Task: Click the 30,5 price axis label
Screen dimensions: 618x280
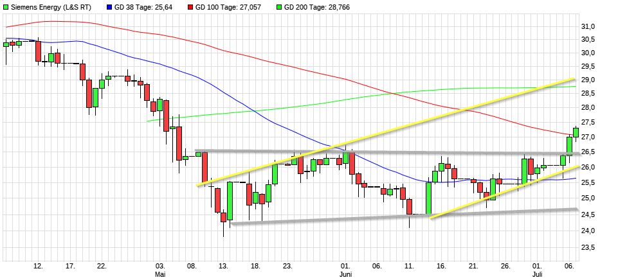Action: (588, 40)
